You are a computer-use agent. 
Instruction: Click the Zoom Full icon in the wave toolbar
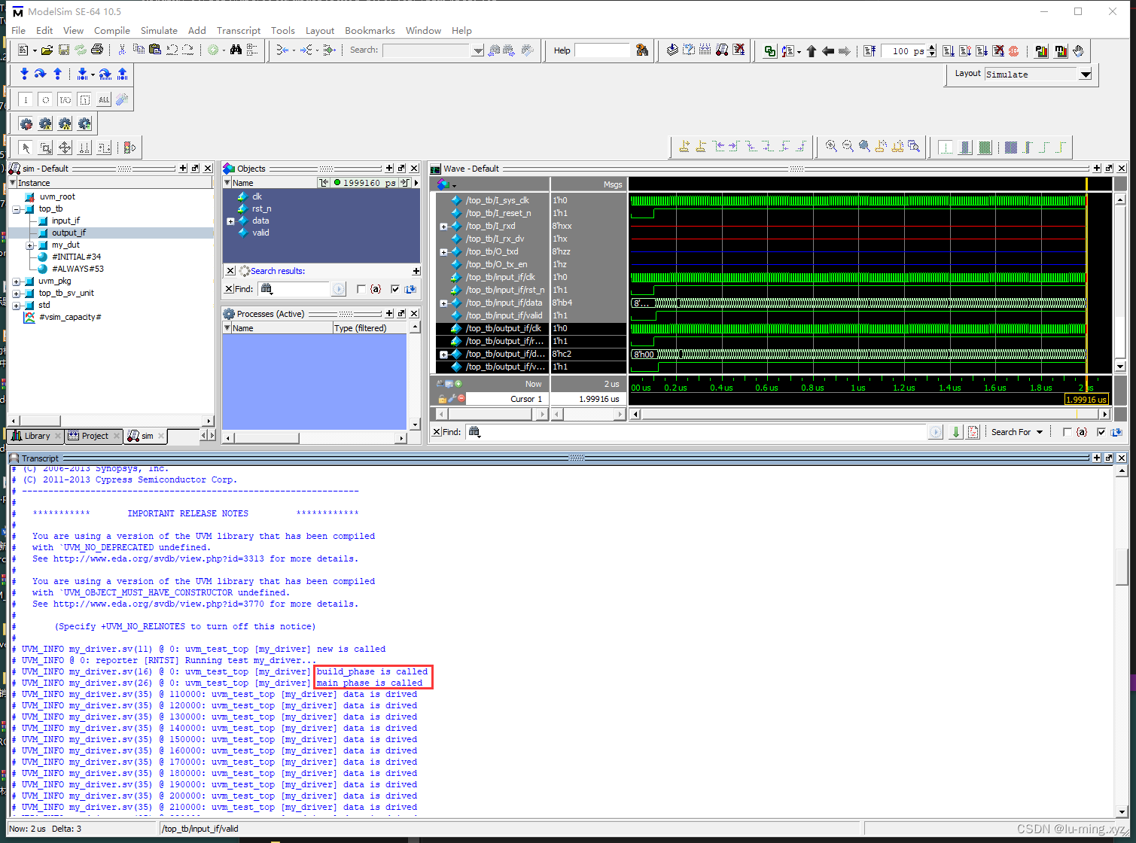(x=863, y=147)
